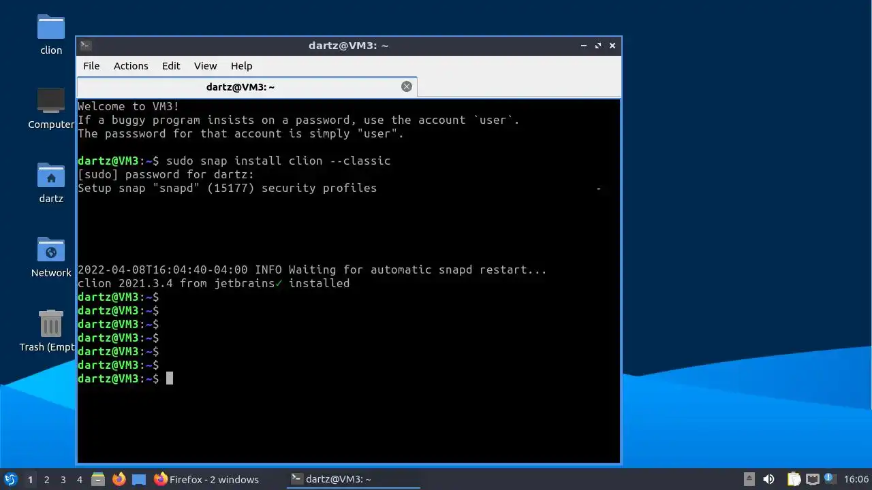Switch to workspace 1
This screenshot has height=490, width=872.
pyautogui.click(x=30, y=480)
